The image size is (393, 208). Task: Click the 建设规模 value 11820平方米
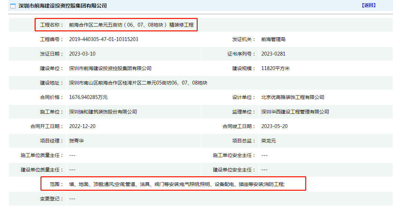tap(275, 68)
